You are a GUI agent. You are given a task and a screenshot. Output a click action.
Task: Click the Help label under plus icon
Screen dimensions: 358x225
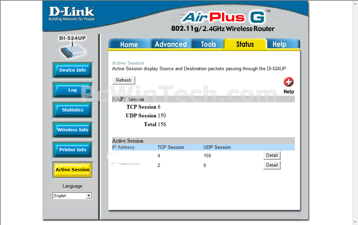pyautogui.click(x=289, y=92)
